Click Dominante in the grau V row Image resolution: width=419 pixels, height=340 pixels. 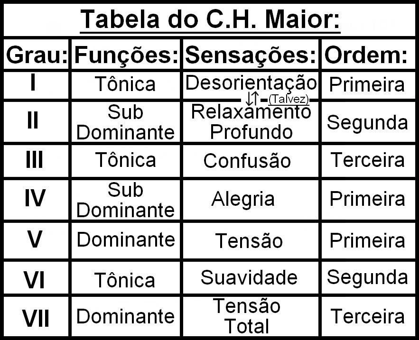point(126,239)
